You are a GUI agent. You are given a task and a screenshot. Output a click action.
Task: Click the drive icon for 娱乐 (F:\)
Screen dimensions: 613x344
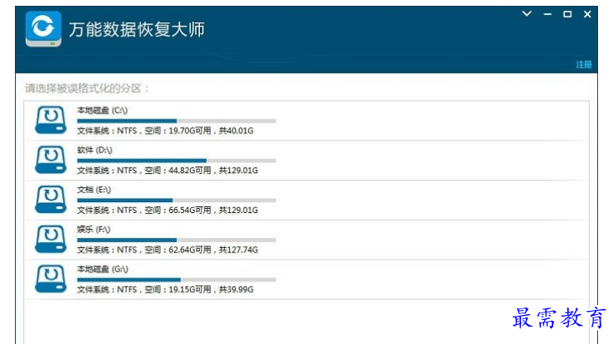click(51, 239)
